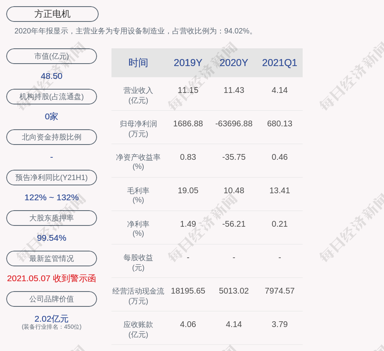Image resolution: width=384 pixels, height=351 pixels.
Task: Click the 机构持股(占流通盘) pill
Action: click(52, 97)
